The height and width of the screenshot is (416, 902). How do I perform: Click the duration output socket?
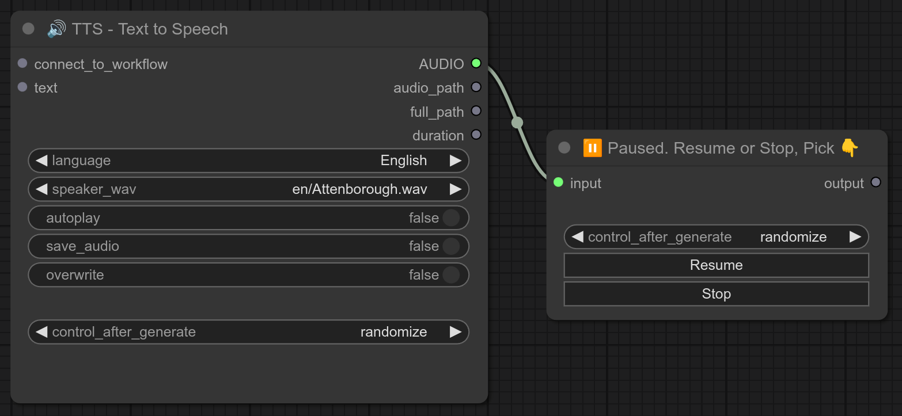point(476,135)
